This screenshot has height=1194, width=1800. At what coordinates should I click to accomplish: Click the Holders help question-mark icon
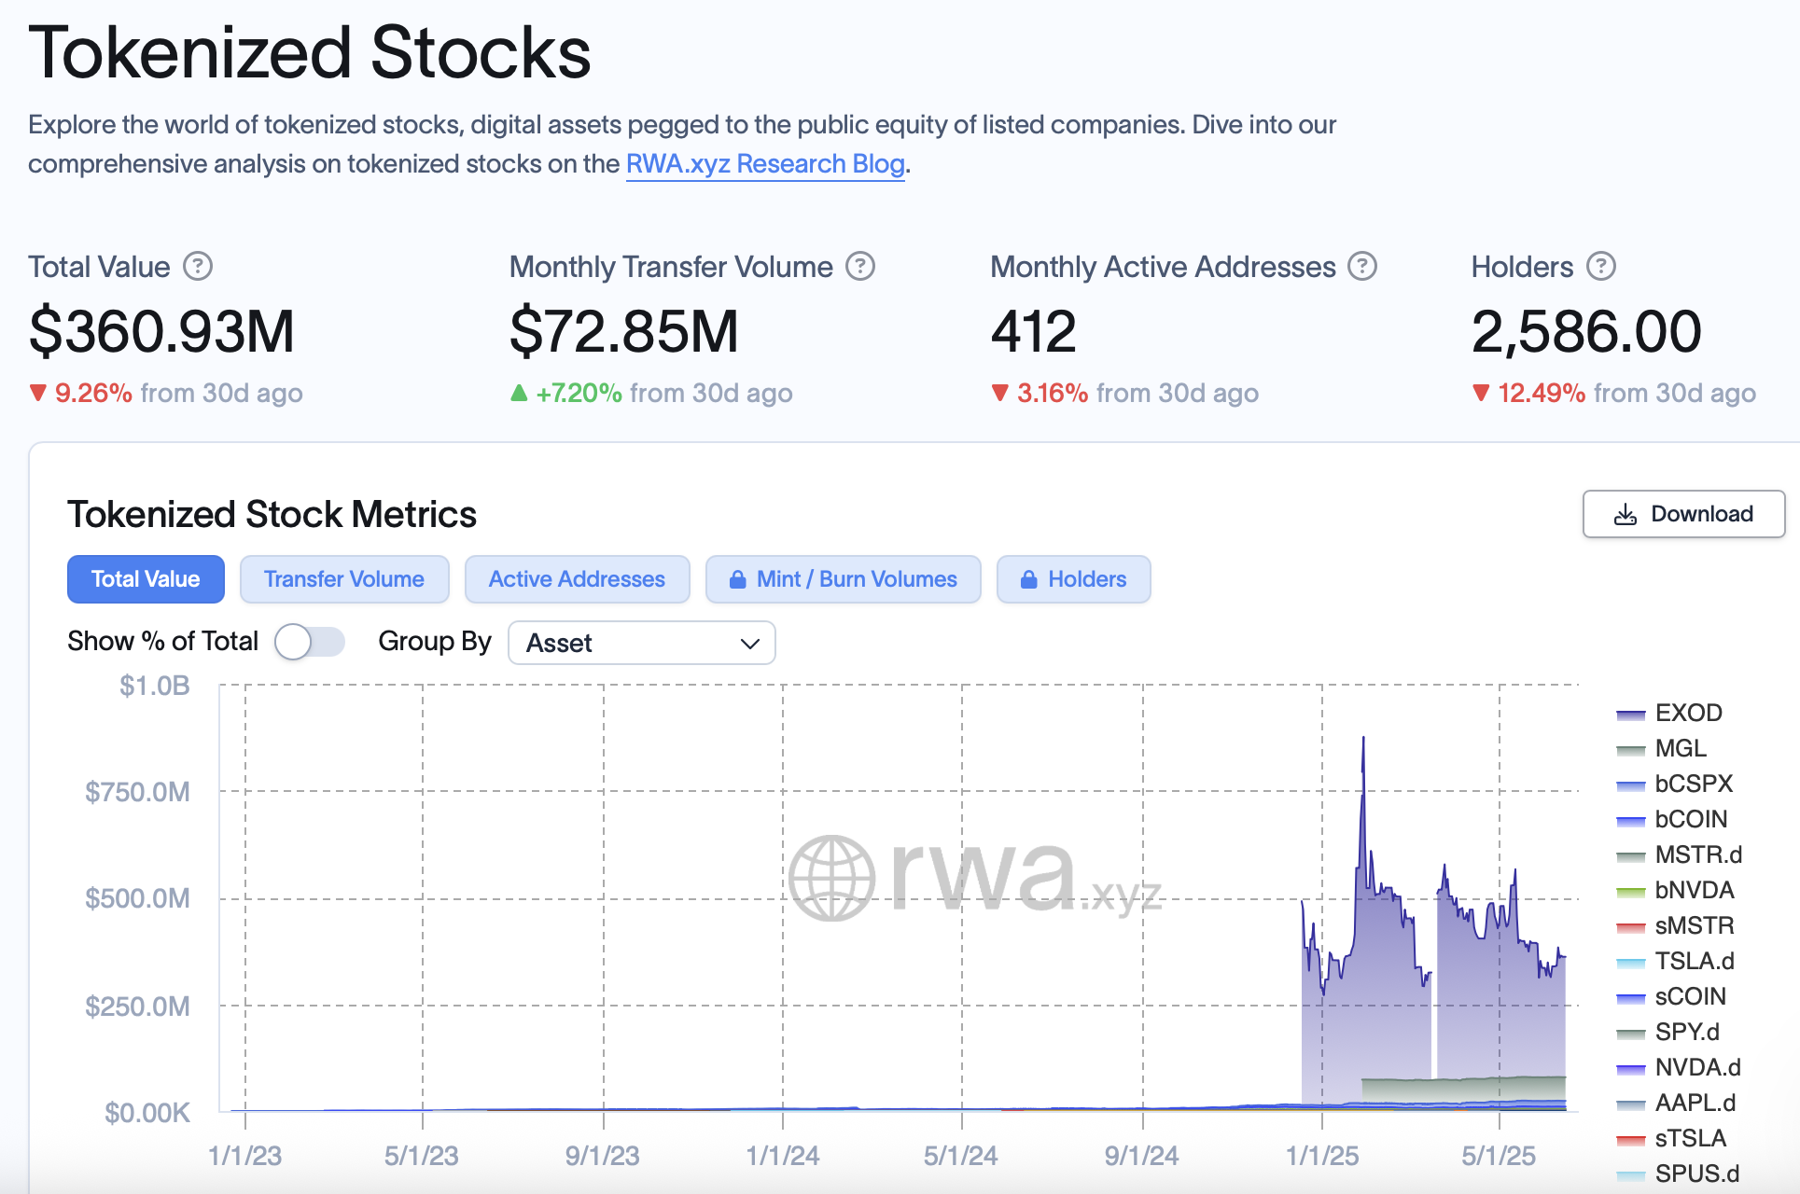point(1601,267)
